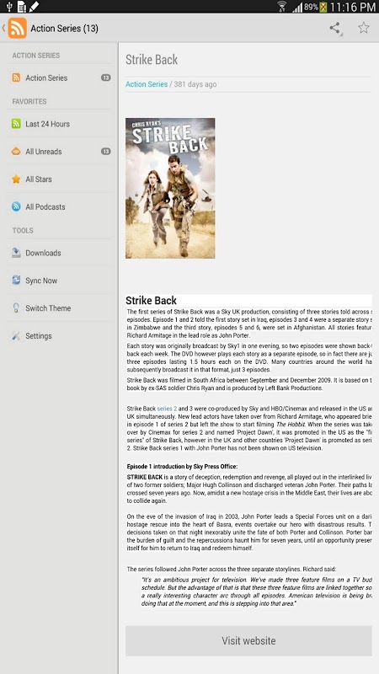
Task: Open the series 2 hyperlink
Action: coord(167,409)
